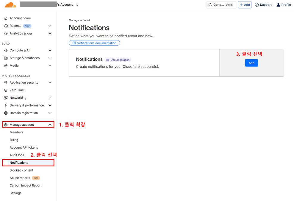Open the account switcher arrows

pyautogui.click(x=77, y=5)
